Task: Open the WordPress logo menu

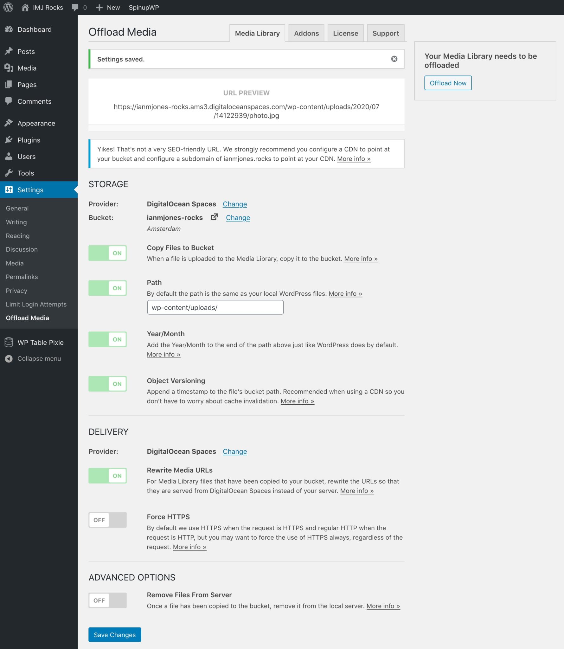Action: coord(9,7)
